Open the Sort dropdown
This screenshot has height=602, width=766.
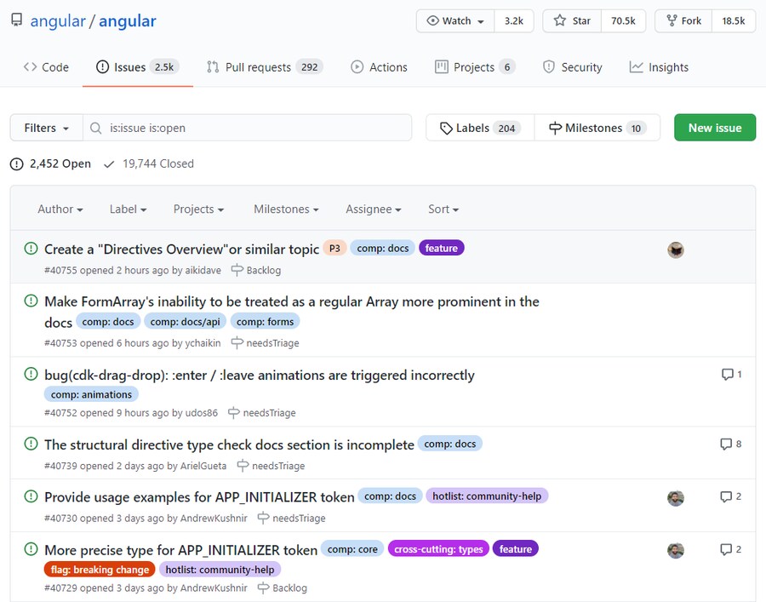443,209
